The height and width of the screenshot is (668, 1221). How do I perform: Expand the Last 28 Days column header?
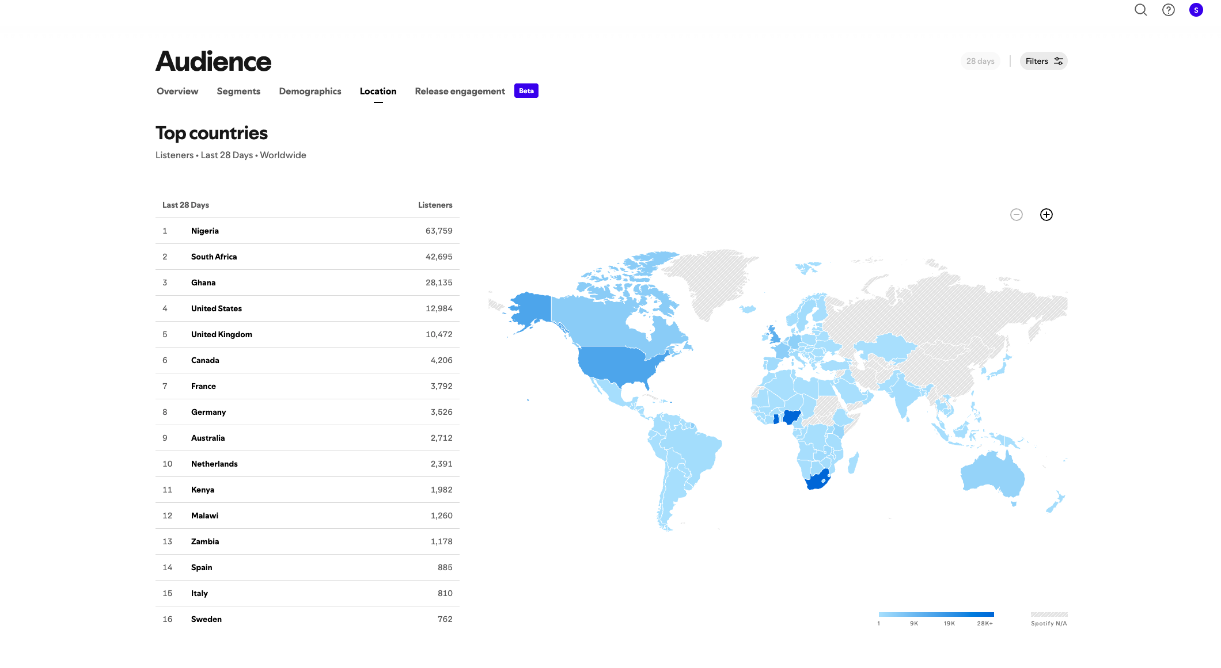click(185, 205)
